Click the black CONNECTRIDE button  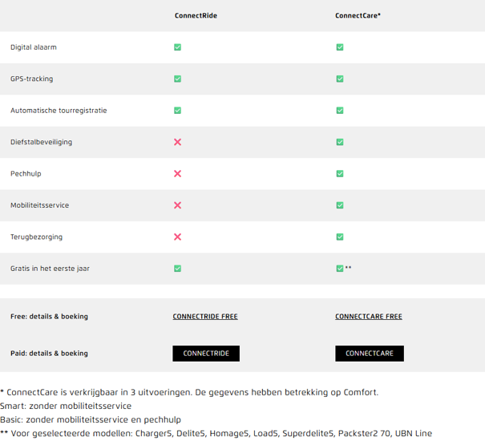(x=206, y=354)
